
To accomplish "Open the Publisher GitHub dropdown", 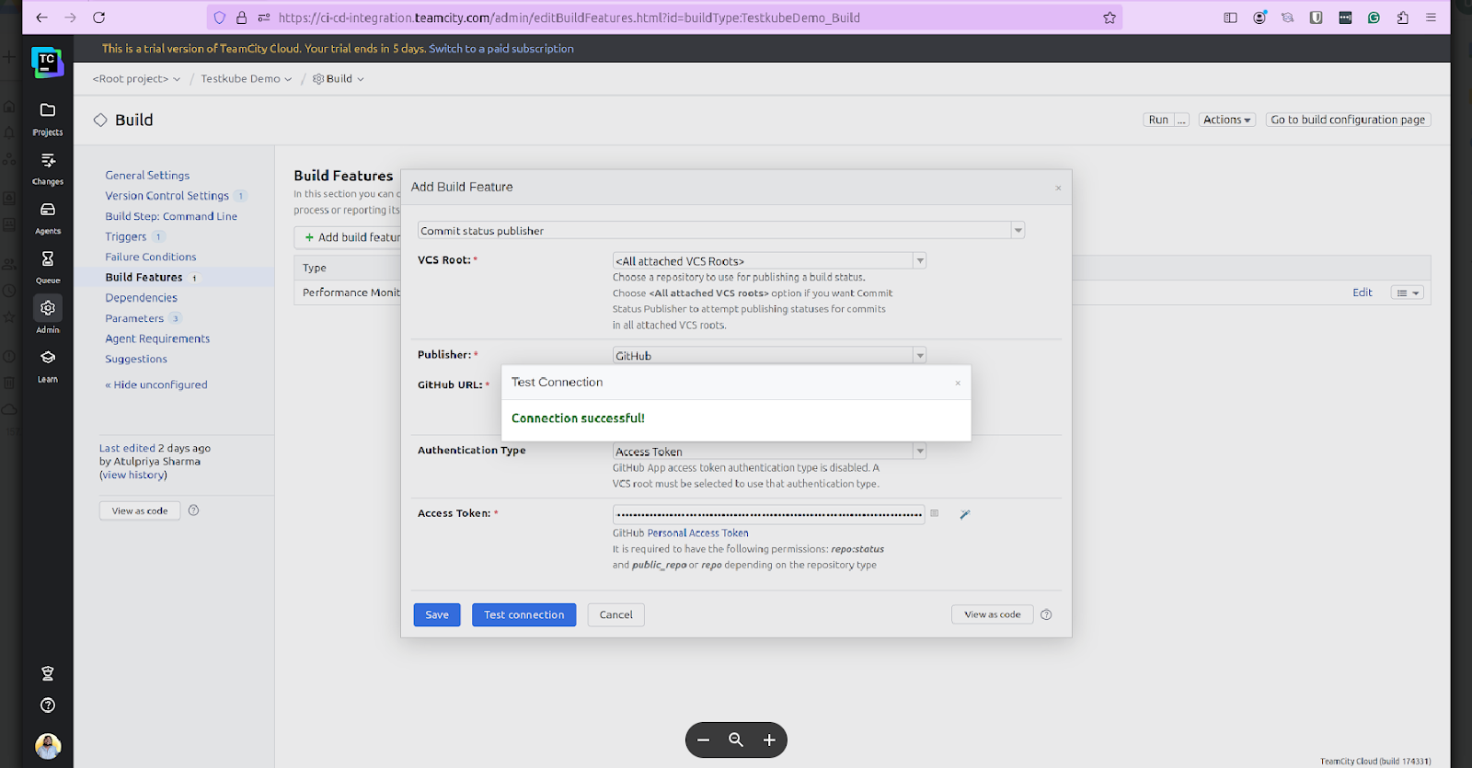I will pos(769,355).
